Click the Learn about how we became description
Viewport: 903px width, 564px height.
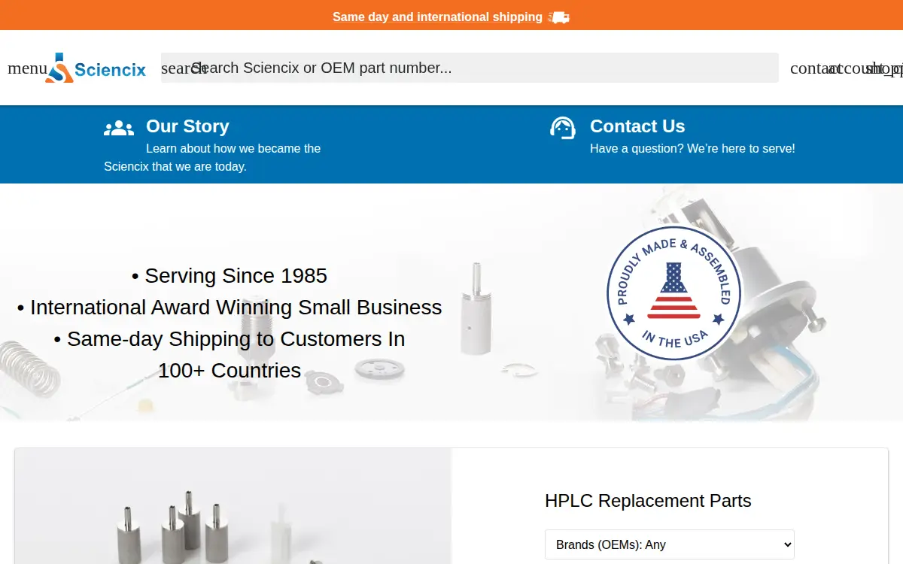(212, 157)
